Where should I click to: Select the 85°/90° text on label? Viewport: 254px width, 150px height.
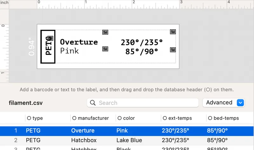click(x=142, y=52)
